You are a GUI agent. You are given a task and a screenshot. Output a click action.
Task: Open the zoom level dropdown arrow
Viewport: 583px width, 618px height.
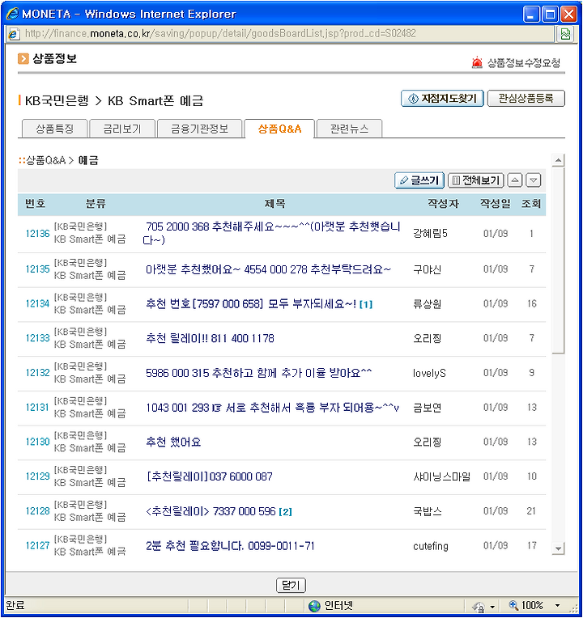coord(557,605)
